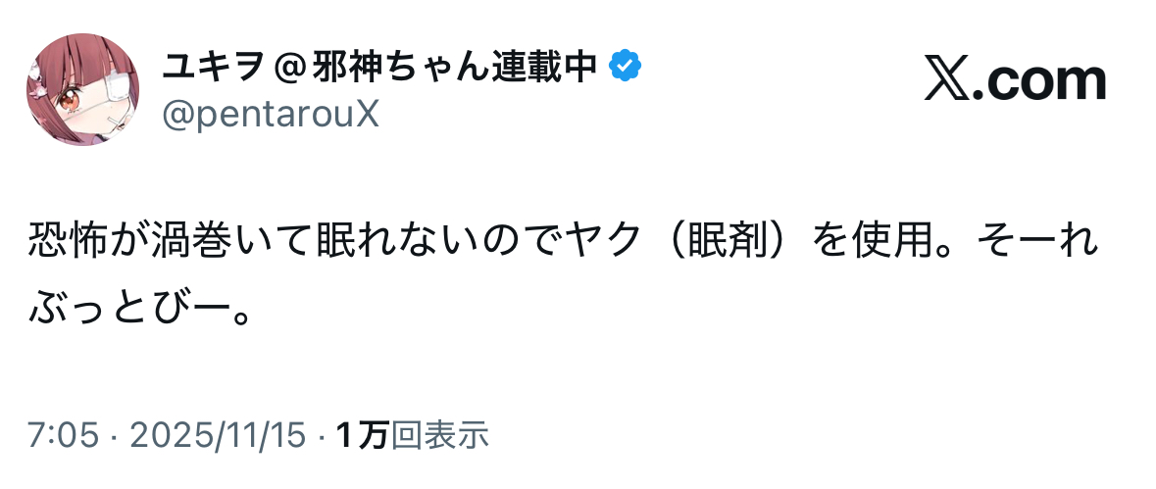Screen dimensions: 1156x489
Task: Click the 回表示 views label
Action: (439, 434)
